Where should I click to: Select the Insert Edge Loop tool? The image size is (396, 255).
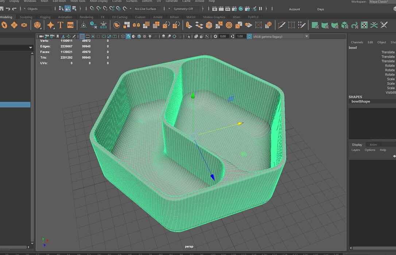pos(291,25)
